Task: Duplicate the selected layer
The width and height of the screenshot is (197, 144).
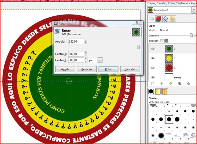Action: click(x=180, y=83)
